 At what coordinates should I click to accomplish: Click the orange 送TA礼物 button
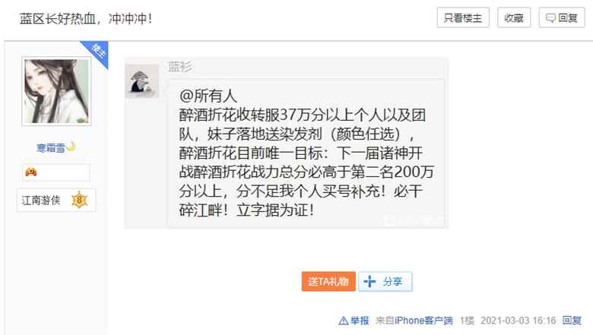click(x=328, y=281)
